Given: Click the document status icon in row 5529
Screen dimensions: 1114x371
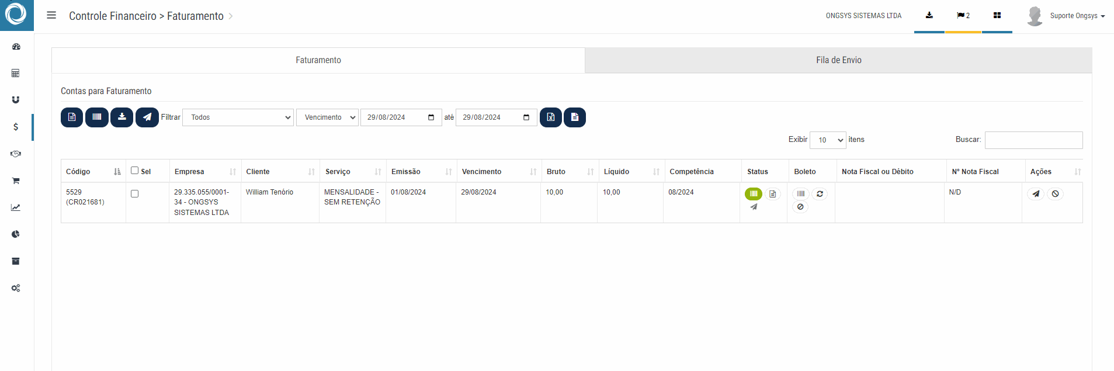Looking at the screenshot, I should click(x=773, y=194).
